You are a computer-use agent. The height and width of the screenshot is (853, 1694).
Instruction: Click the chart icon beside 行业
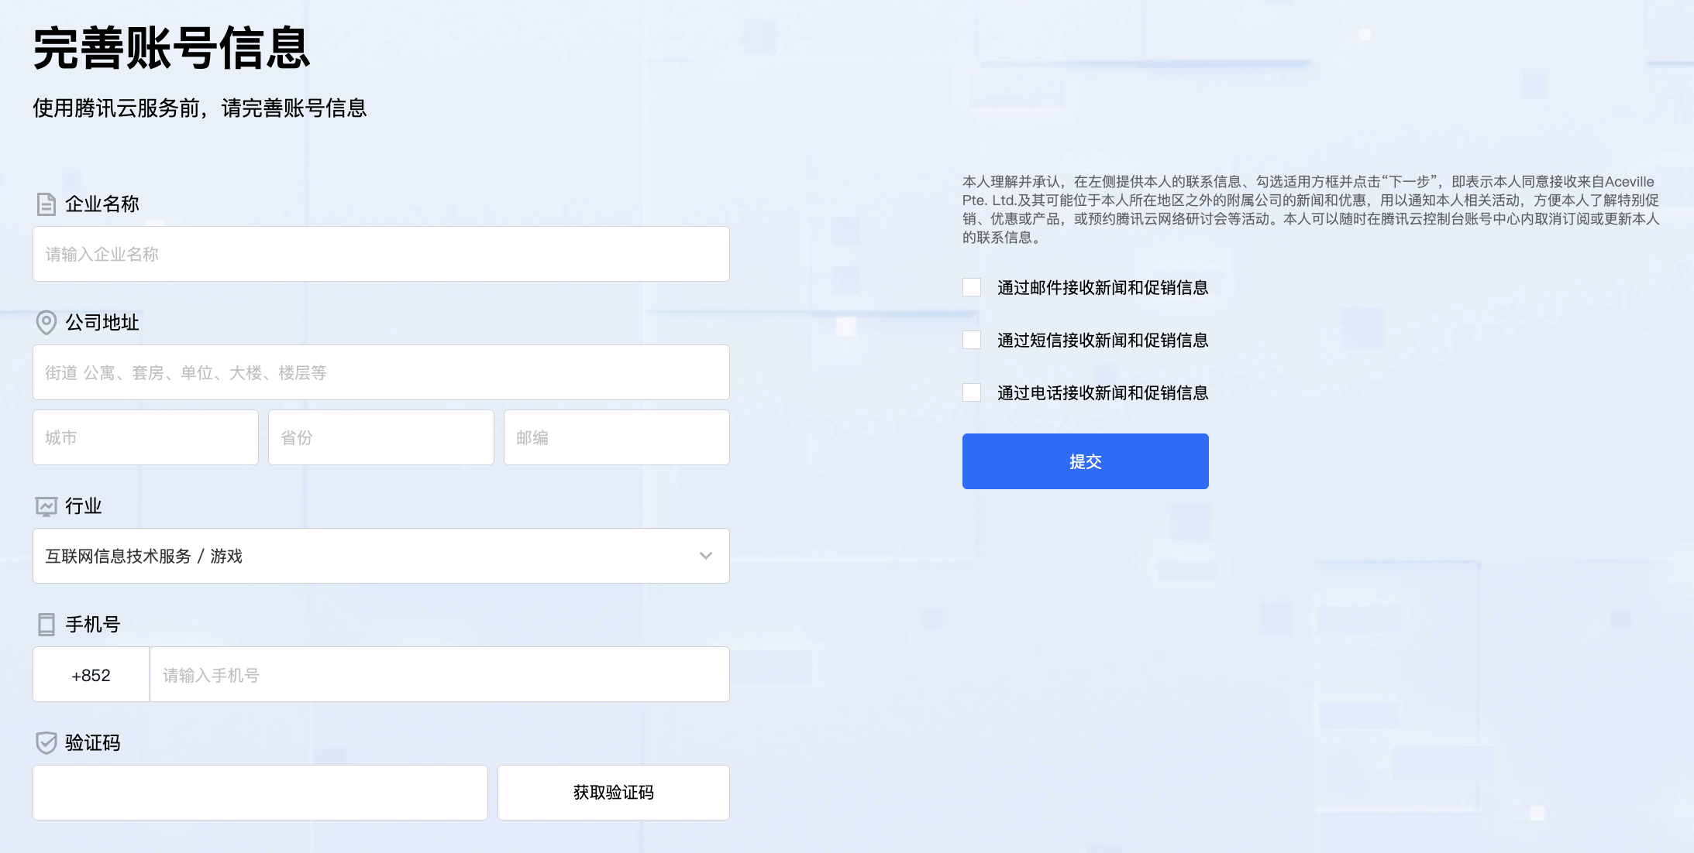46,506
